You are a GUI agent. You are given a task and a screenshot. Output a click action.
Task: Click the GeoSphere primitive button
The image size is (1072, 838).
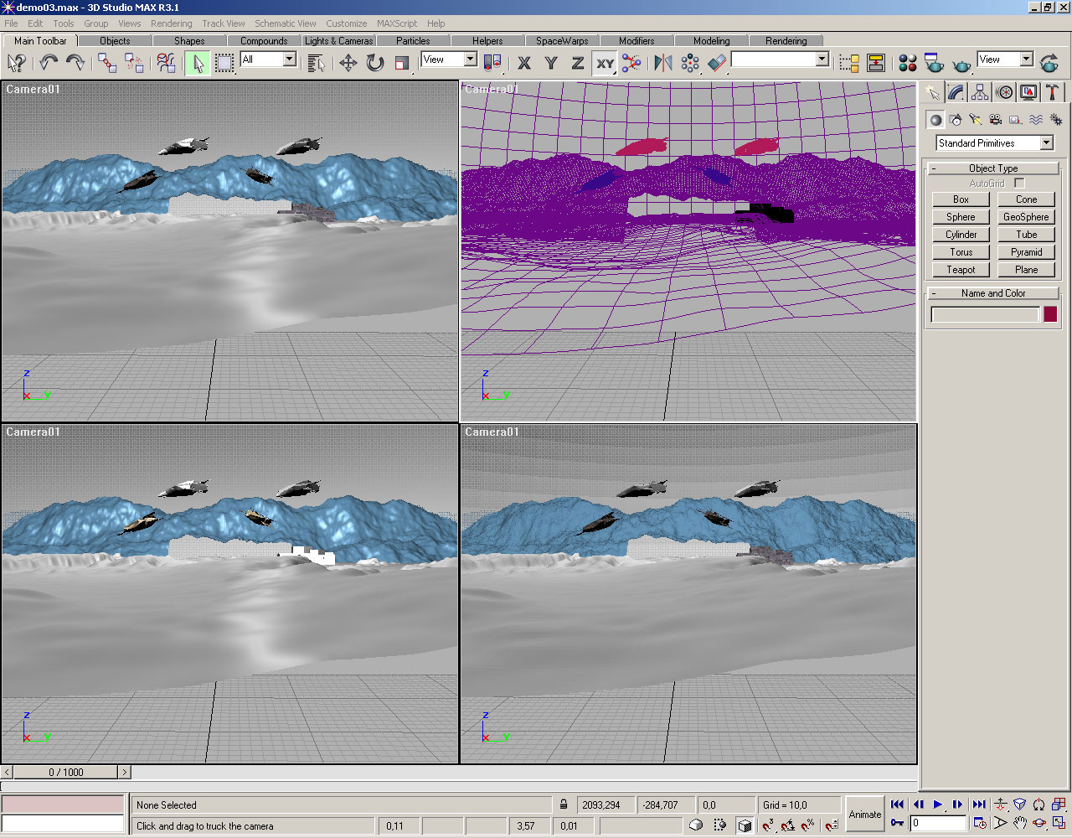[x=1026, y=217]
